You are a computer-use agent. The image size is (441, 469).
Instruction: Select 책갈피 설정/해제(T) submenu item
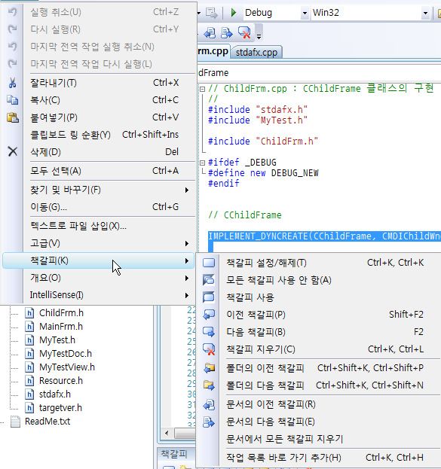click(319, 263)
